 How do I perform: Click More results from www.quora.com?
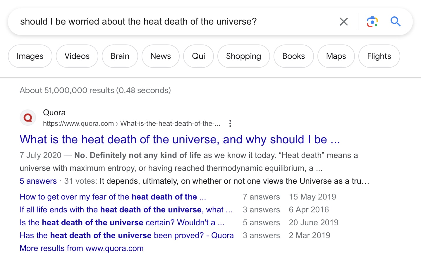coord(82,248)
